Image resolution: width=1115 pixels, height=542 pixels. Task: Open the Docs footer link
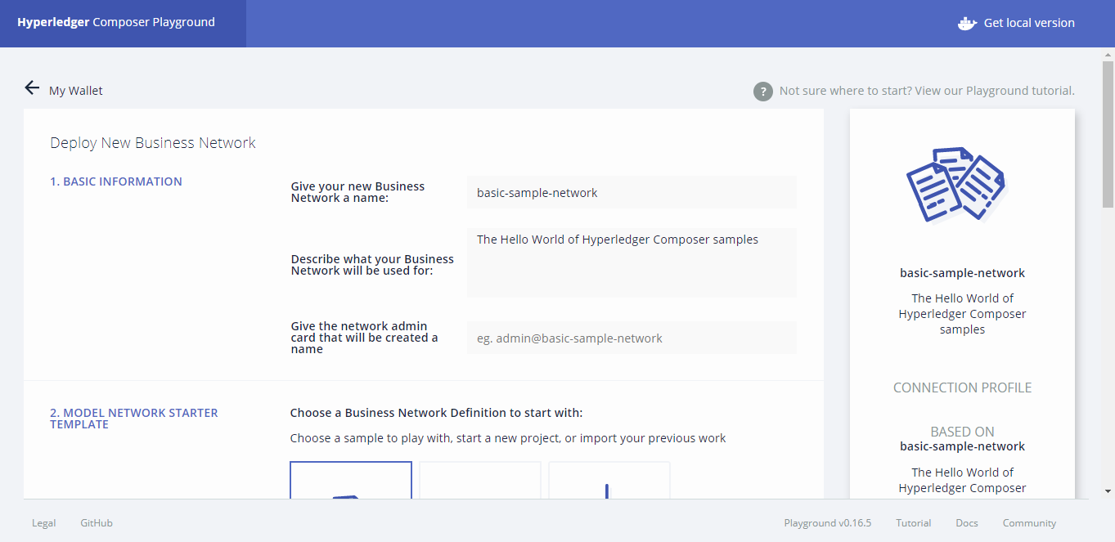967,523
